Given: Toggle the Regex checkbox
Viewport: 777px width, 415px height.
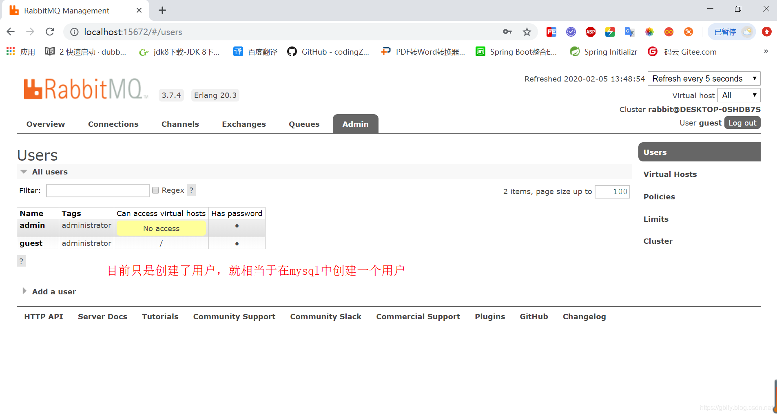Looking at the screenshot, I should click(x=155, y=190).
